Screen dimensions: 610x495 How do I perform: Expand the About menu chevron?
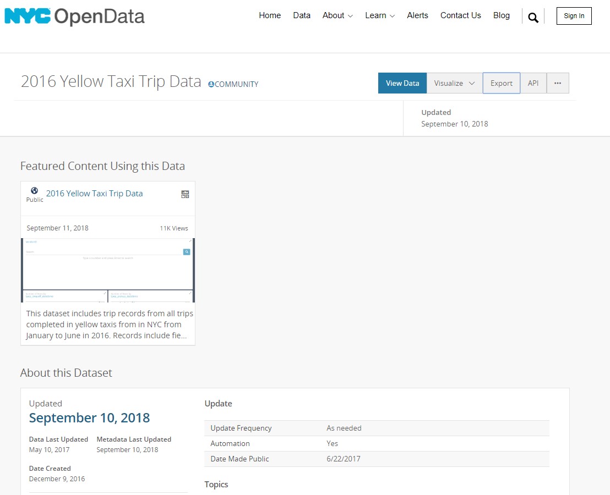351,16
